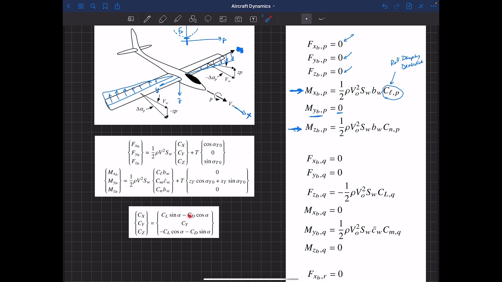
Task: Go back with the left chevron
Action: point(69,6)
